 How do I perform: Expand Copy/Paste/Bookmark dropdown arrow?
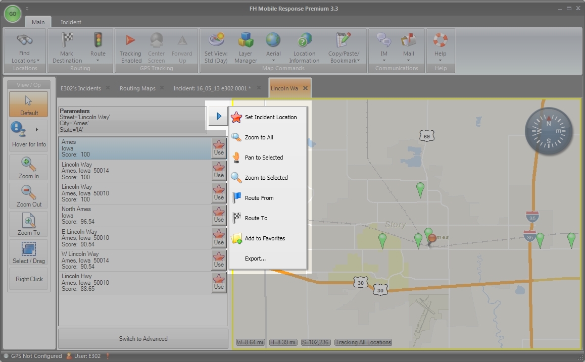359,61
